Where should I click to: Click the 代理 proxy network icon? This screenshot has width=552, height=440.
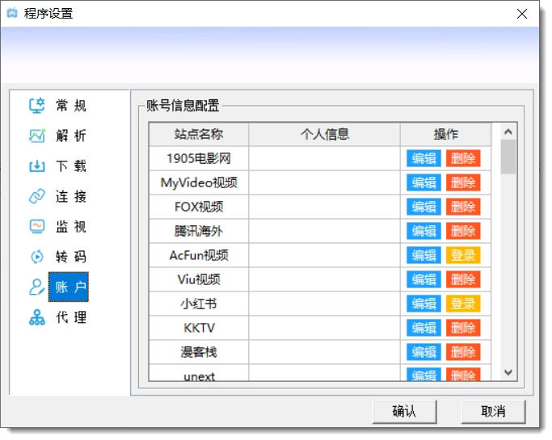pos(36,317)
